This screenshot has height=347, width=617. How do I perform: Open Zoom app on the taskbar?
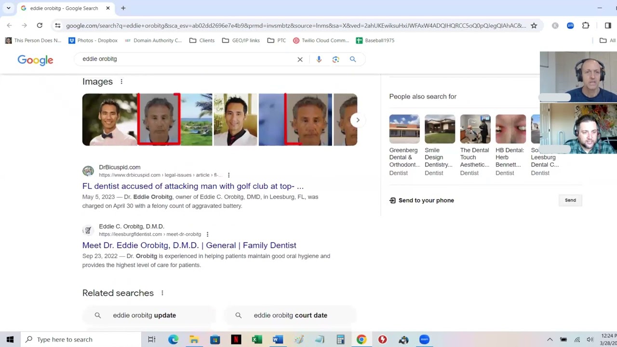(x=424, y=339)
